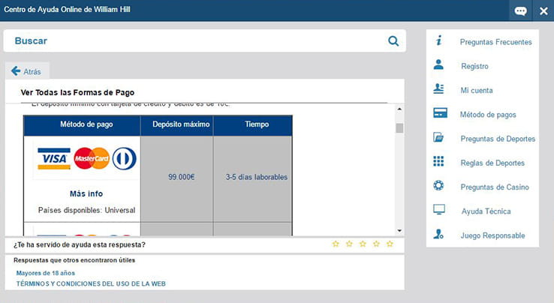Open Preguntas de Deportes menu entry
The height and width of the screenshot is (303, 554).
coord(498,139)
